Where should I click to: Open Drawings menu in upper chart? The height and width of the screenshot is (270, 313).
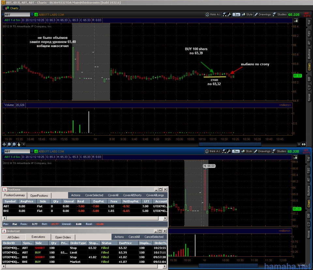tap(262, 14)
